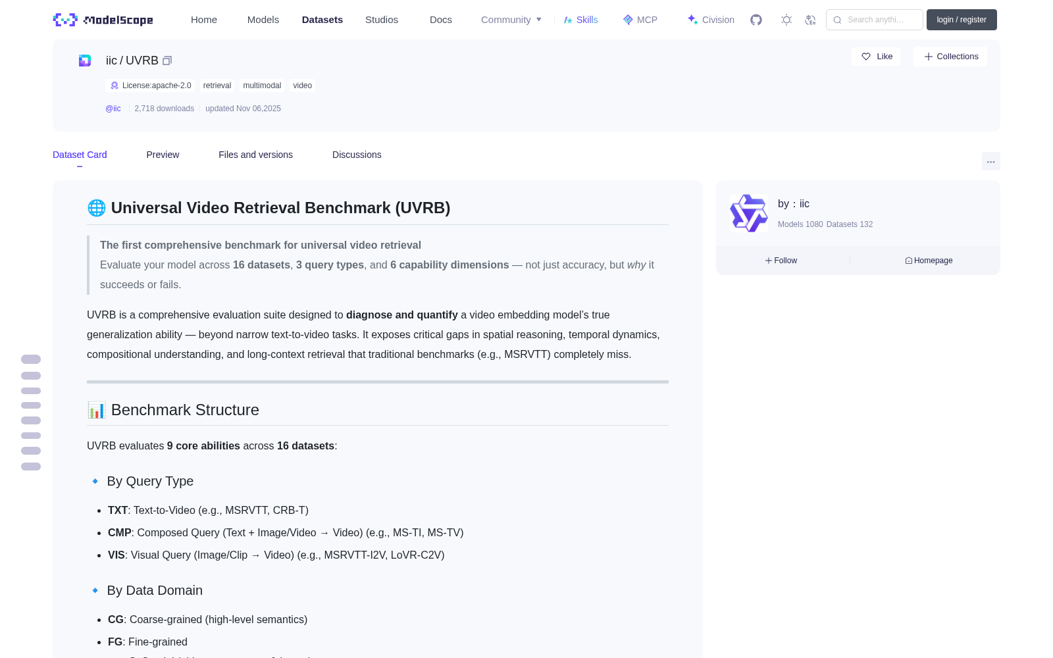Select the retrieval tag
The image size is (1053, 658).
tap(217, 86)
